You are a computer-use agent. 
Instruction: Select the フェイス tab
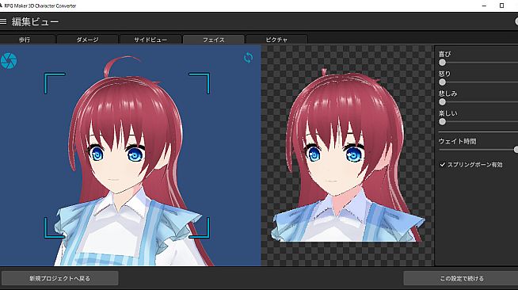click(213, 40)
